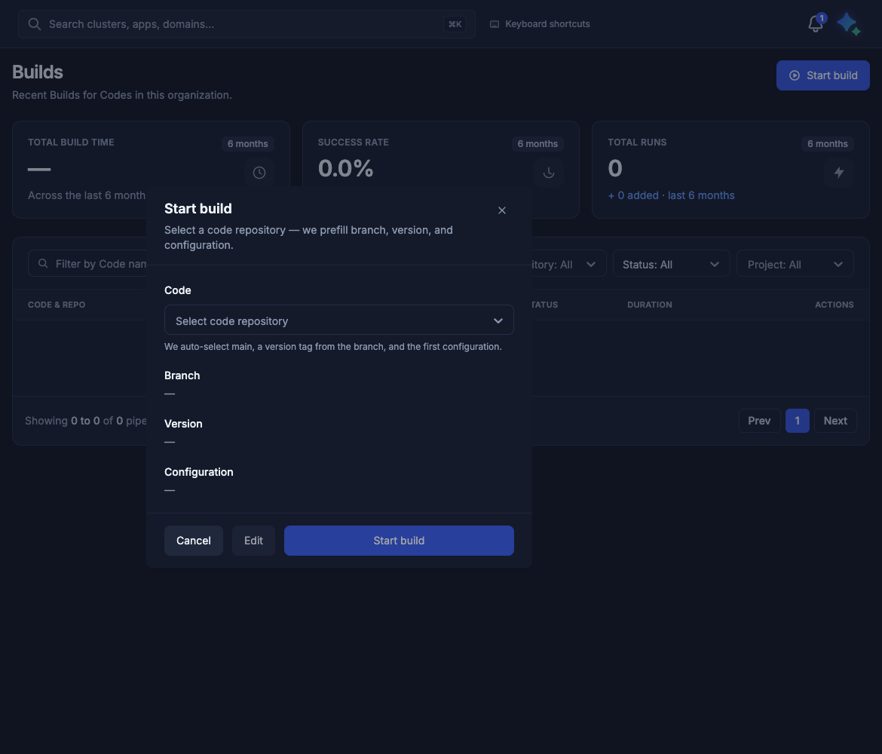Viewport: 882px width, 754px height.
Task: Click the Success Rate card icon
Action: point(549,173)
